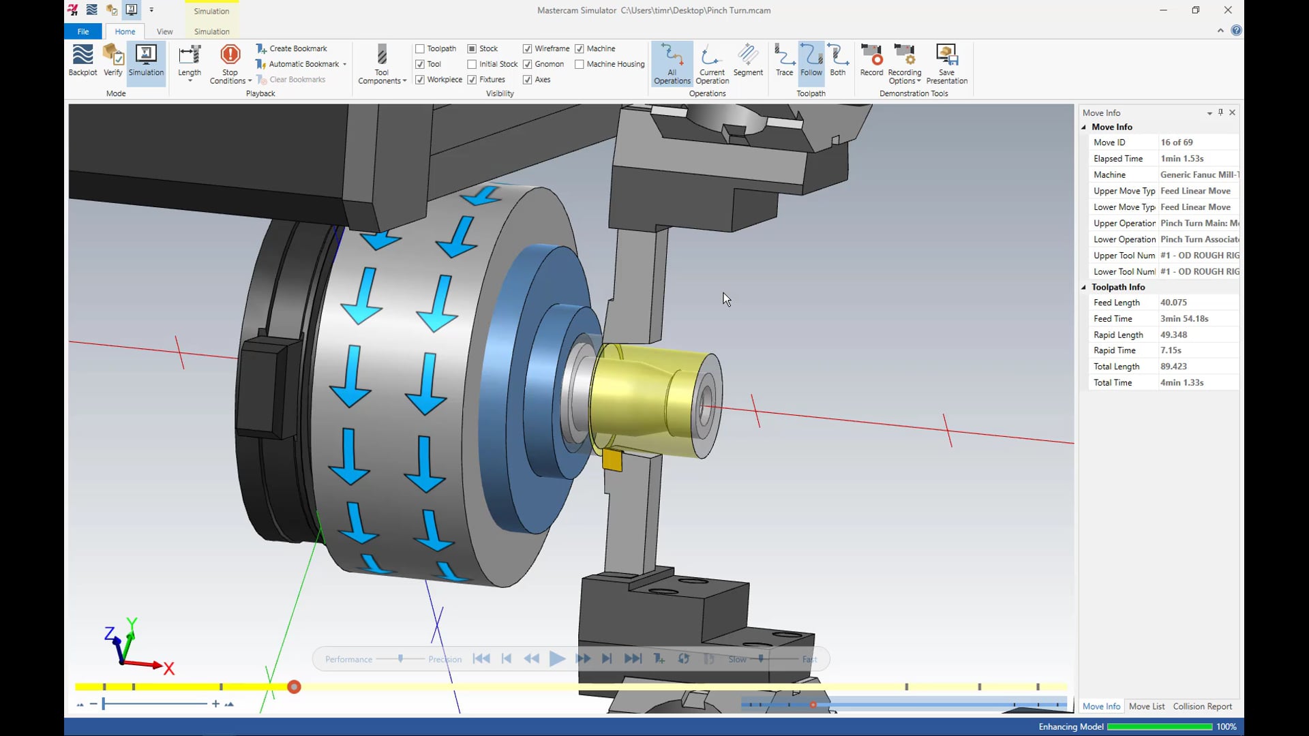
Task: Toggle Stock visibility checkbox
Action: [x=472, y=49]
